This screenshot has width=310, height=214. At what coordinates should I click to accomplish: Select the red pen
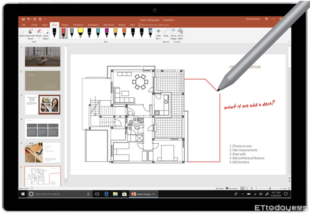63,33
